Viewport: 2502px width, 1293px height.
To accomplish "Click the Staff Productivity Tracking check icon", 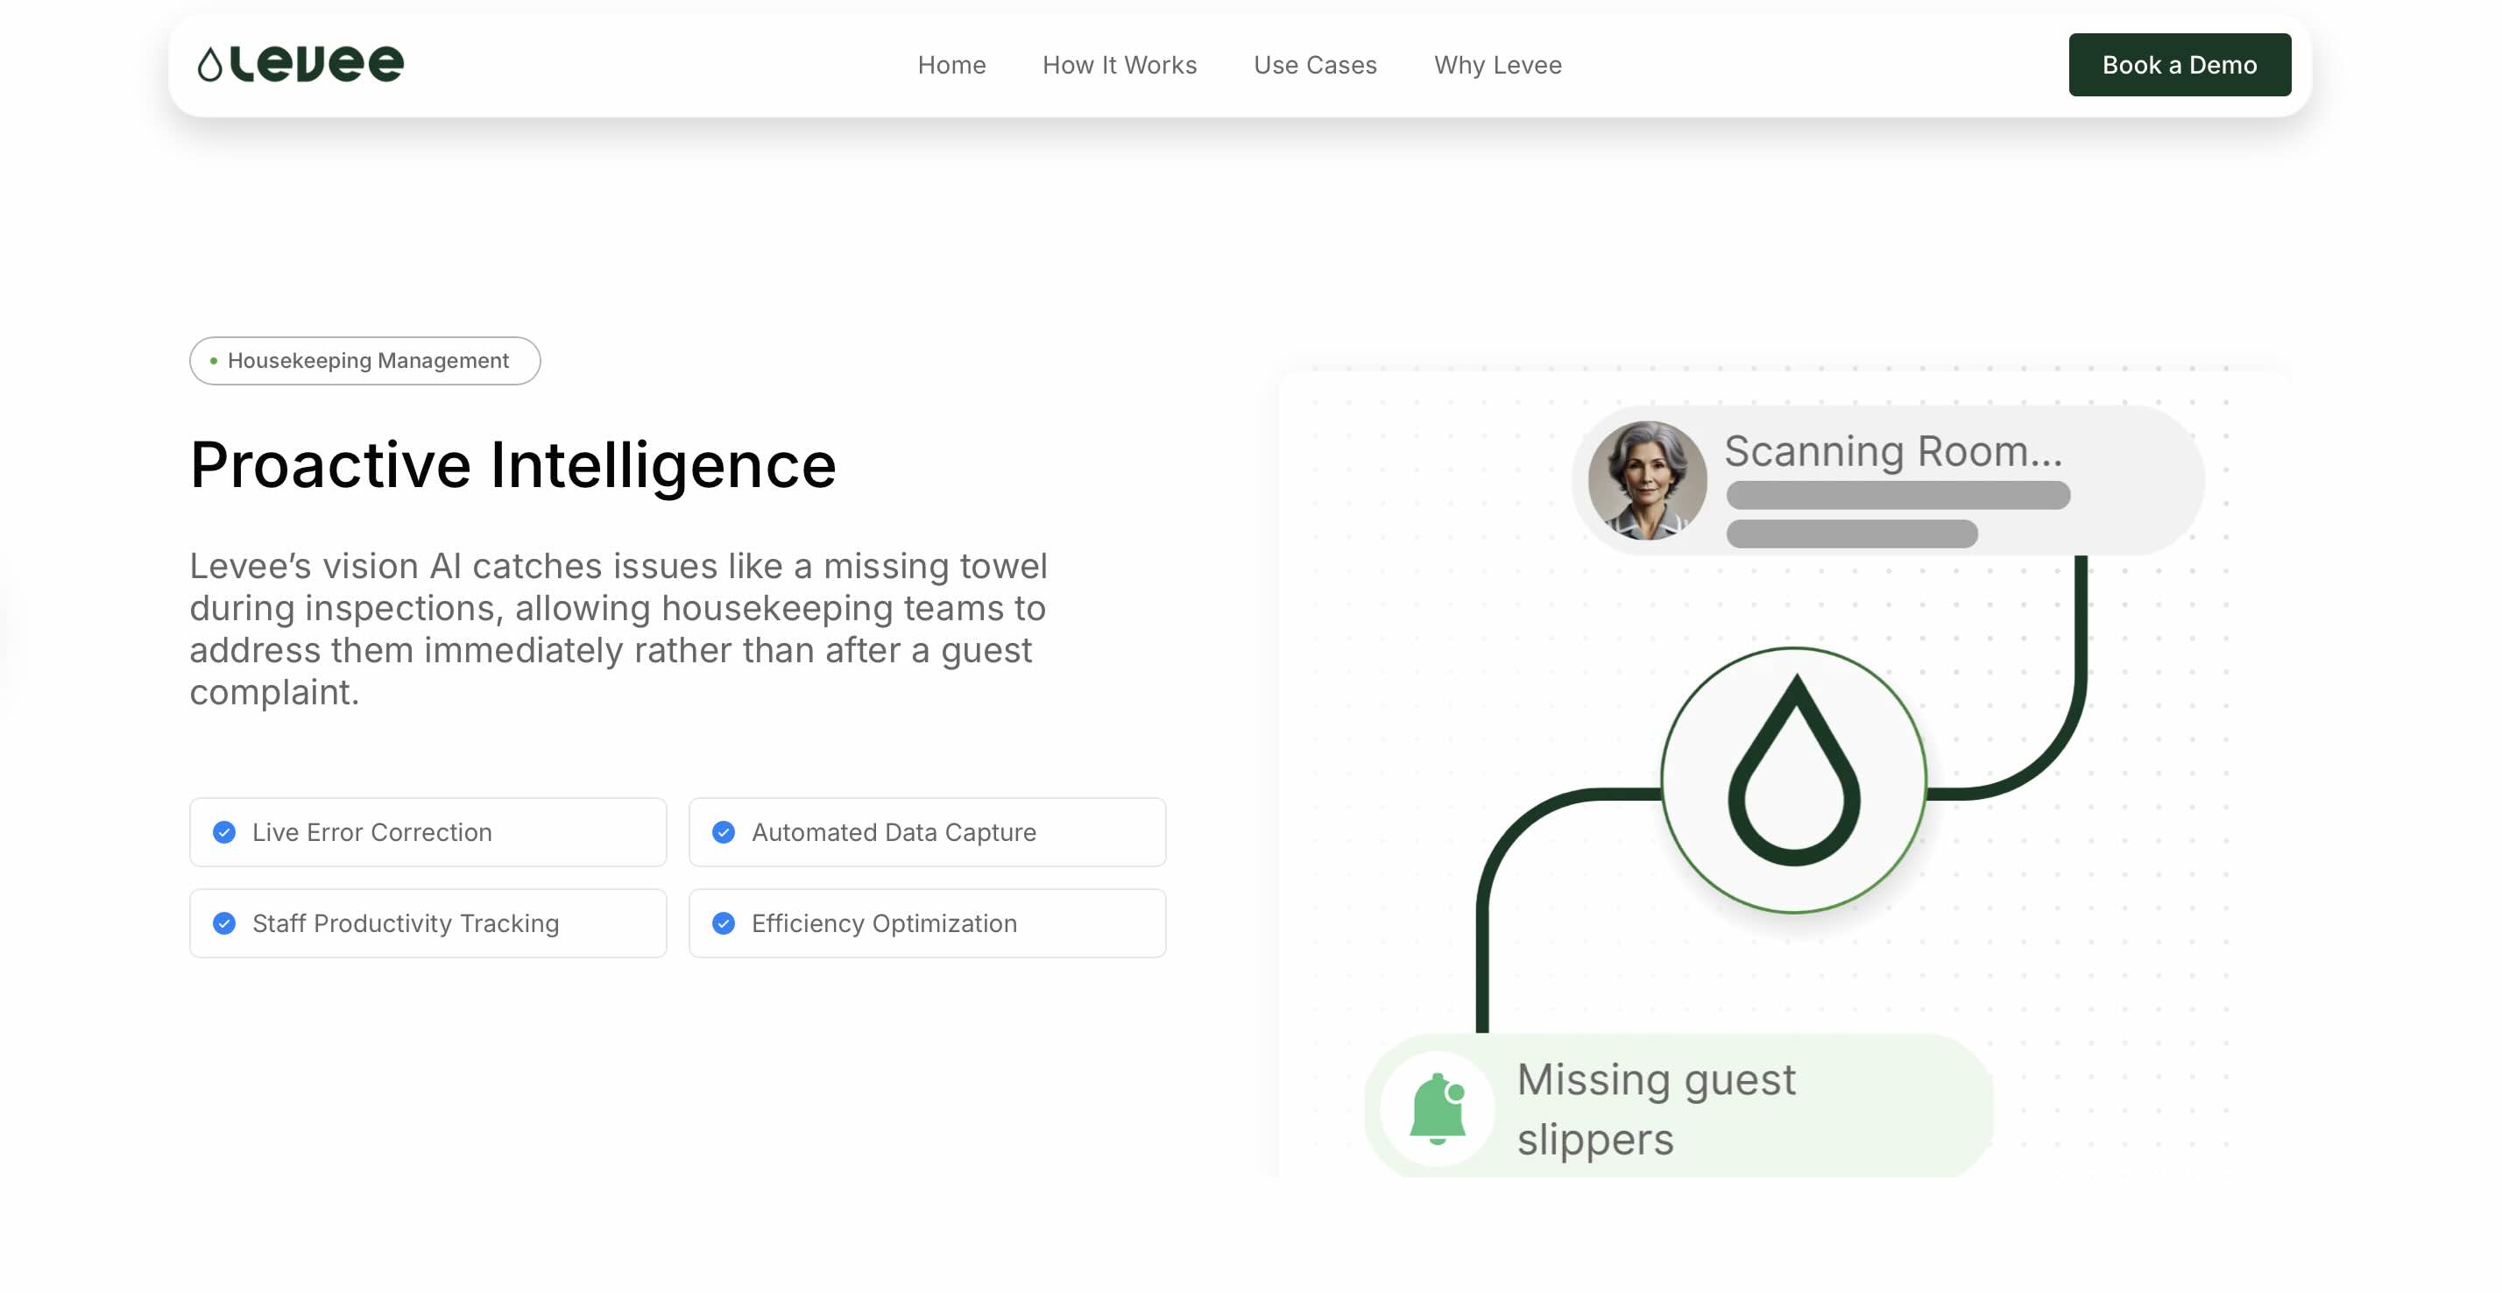I will [224, 922].
